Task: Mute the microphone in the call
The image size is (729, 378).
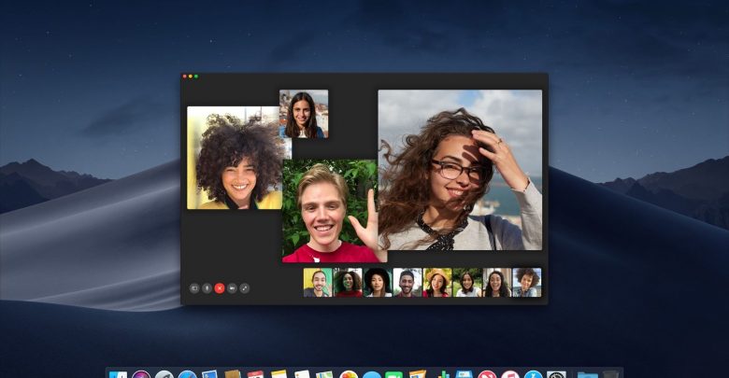Action: coord(207,288)
